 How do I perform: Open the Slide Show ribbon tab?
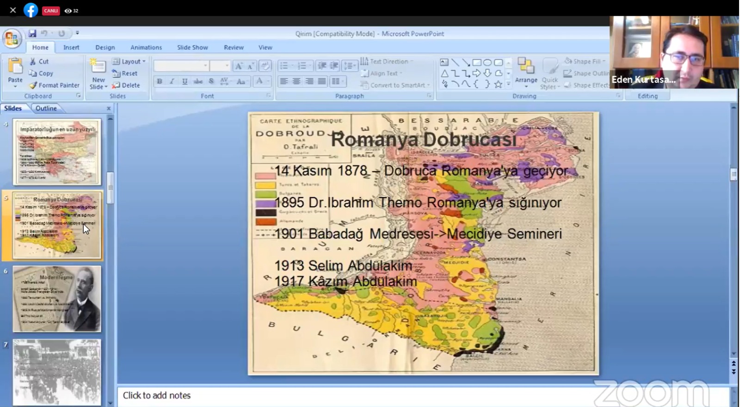[192, 47]
